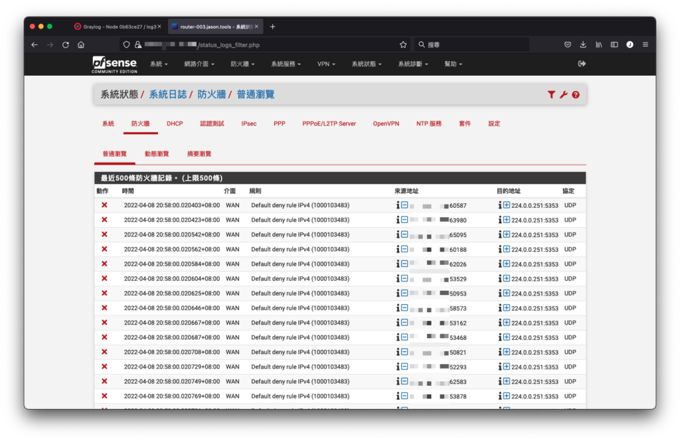Go back to the previous page
The width and height of the screenshot is (680, 441).
click(35, 44)
